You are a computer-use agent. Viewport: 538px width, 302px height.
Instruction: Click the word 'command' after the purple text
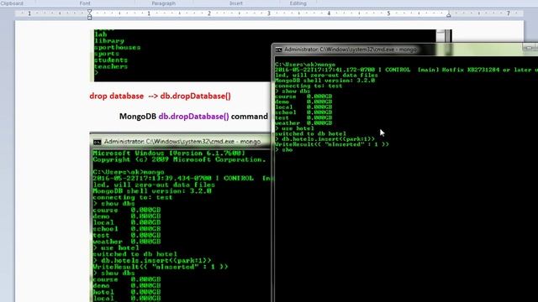[x=249, y=117]
